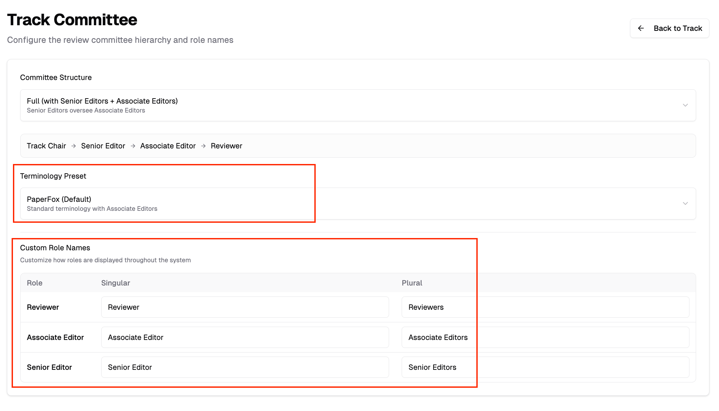Screen dimensions: 719x411
Task: Click Reviewer at end of hierarchy chain
Action: pyautogui.click(x=226, y=146)
